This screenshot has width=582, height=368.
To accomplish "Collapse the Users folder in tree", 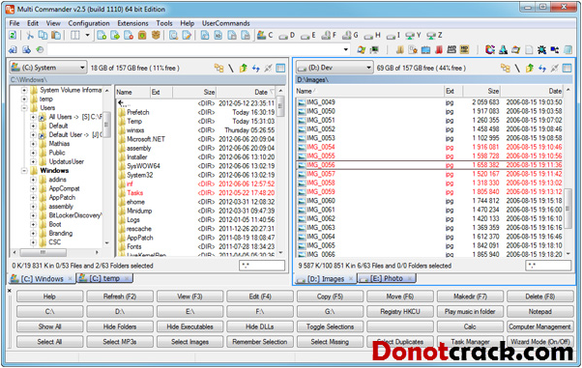I will (x=24, y=108).
